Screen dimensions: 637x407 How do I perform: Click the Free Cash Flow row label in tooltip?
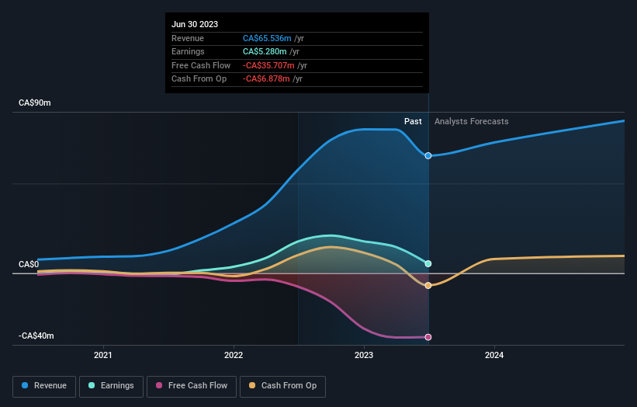(x=201, y=65)
